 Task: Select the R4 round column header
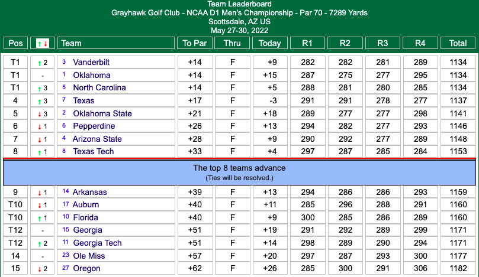420,43
